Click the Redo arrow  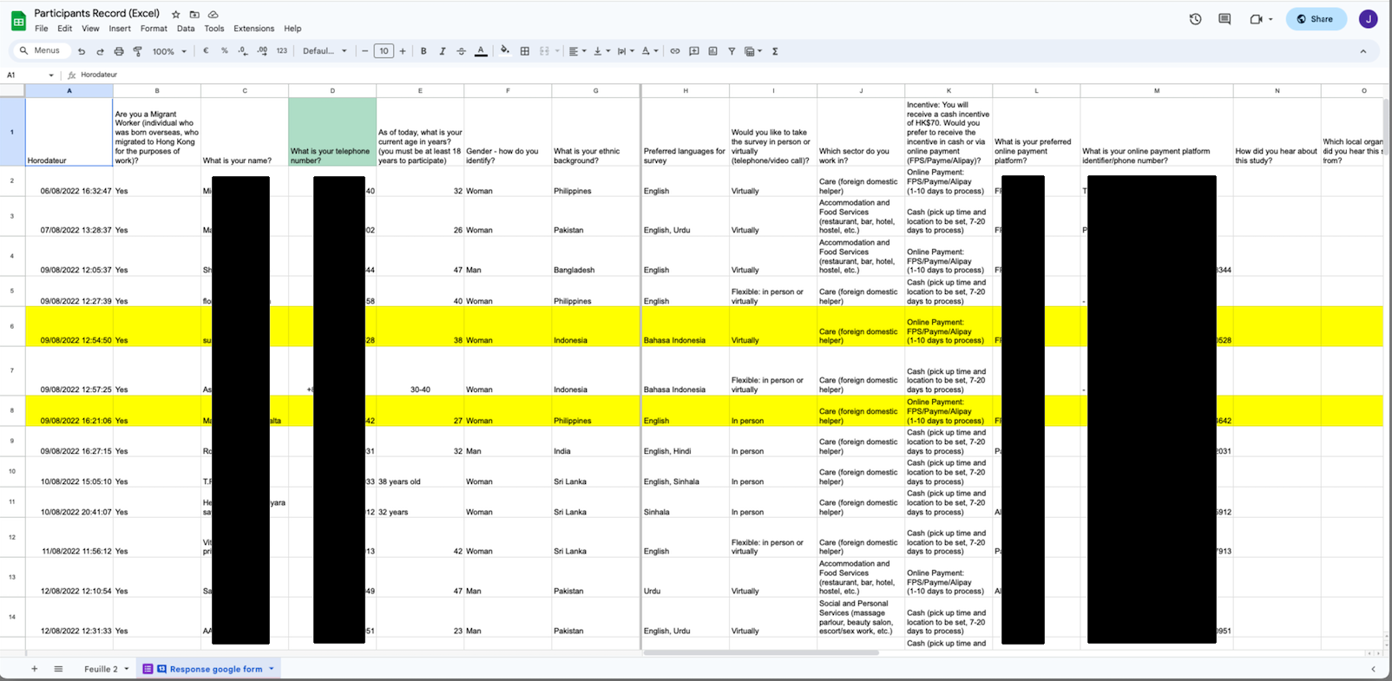pos(100,51)
